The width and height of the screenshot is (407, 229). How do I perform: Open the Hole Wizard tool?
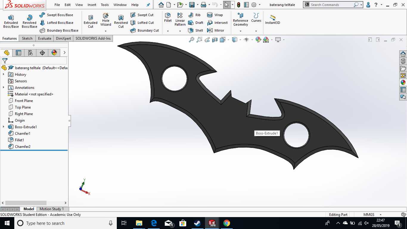coord(106,20)
